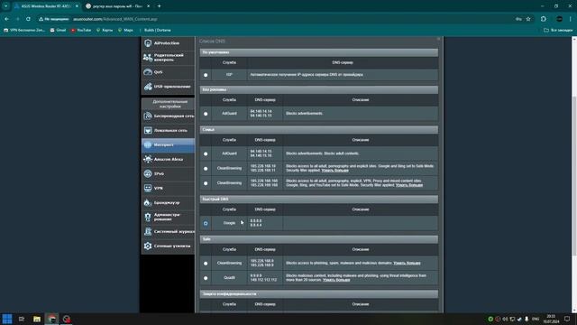Open the VPN bookmark in bookmarks bar
The height and width of the screenshot is (325, 577).
coord(24,30)
